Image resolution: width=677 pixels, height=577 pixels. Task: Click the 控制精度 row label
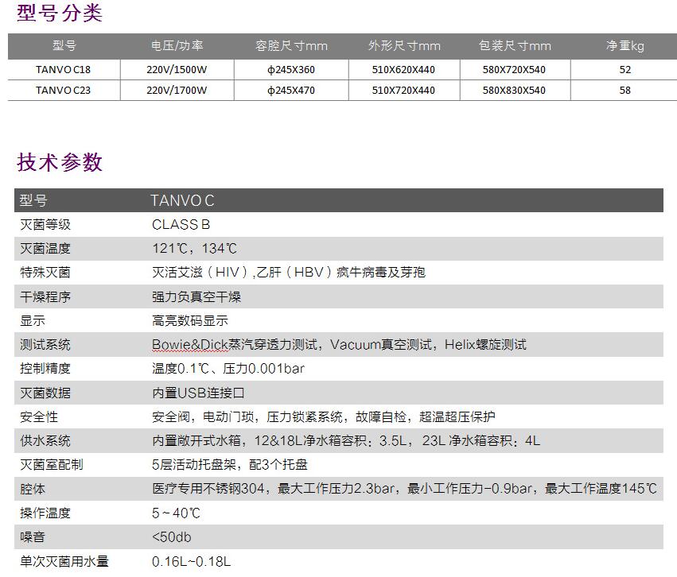pos(45,369)
